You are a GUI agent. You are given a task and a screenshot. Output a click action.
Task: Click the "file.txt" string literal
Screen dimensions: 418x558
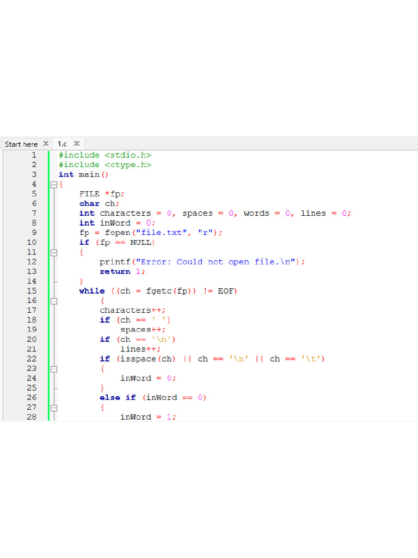coord(161,233)
